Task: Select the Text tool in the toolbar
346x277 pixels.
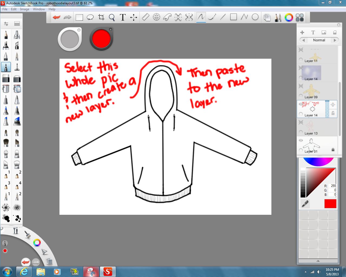Action: coord(122,17)
